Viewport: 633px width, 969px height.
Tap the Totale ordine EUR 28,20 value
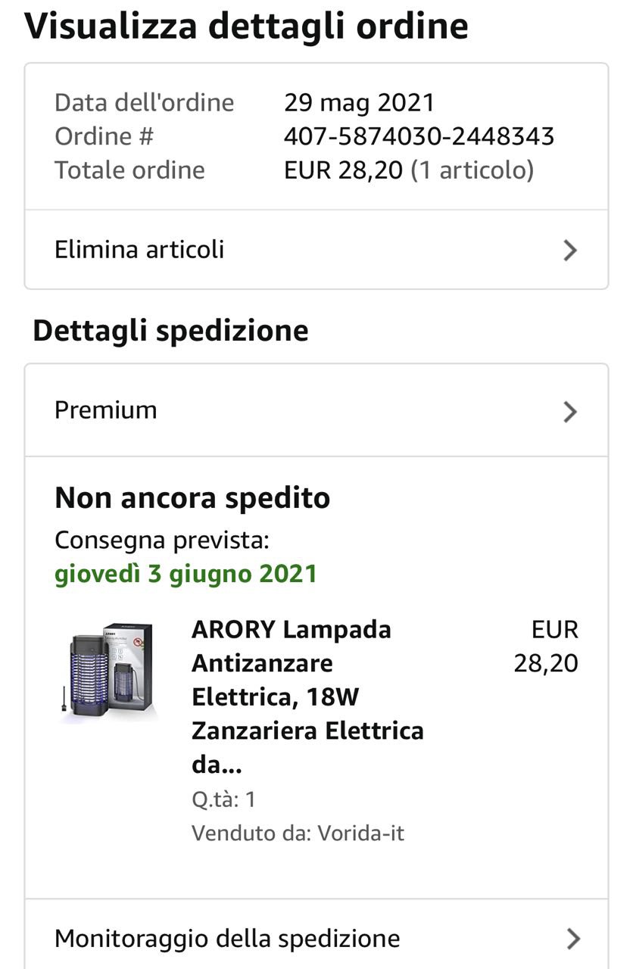(x=343, y=170)
